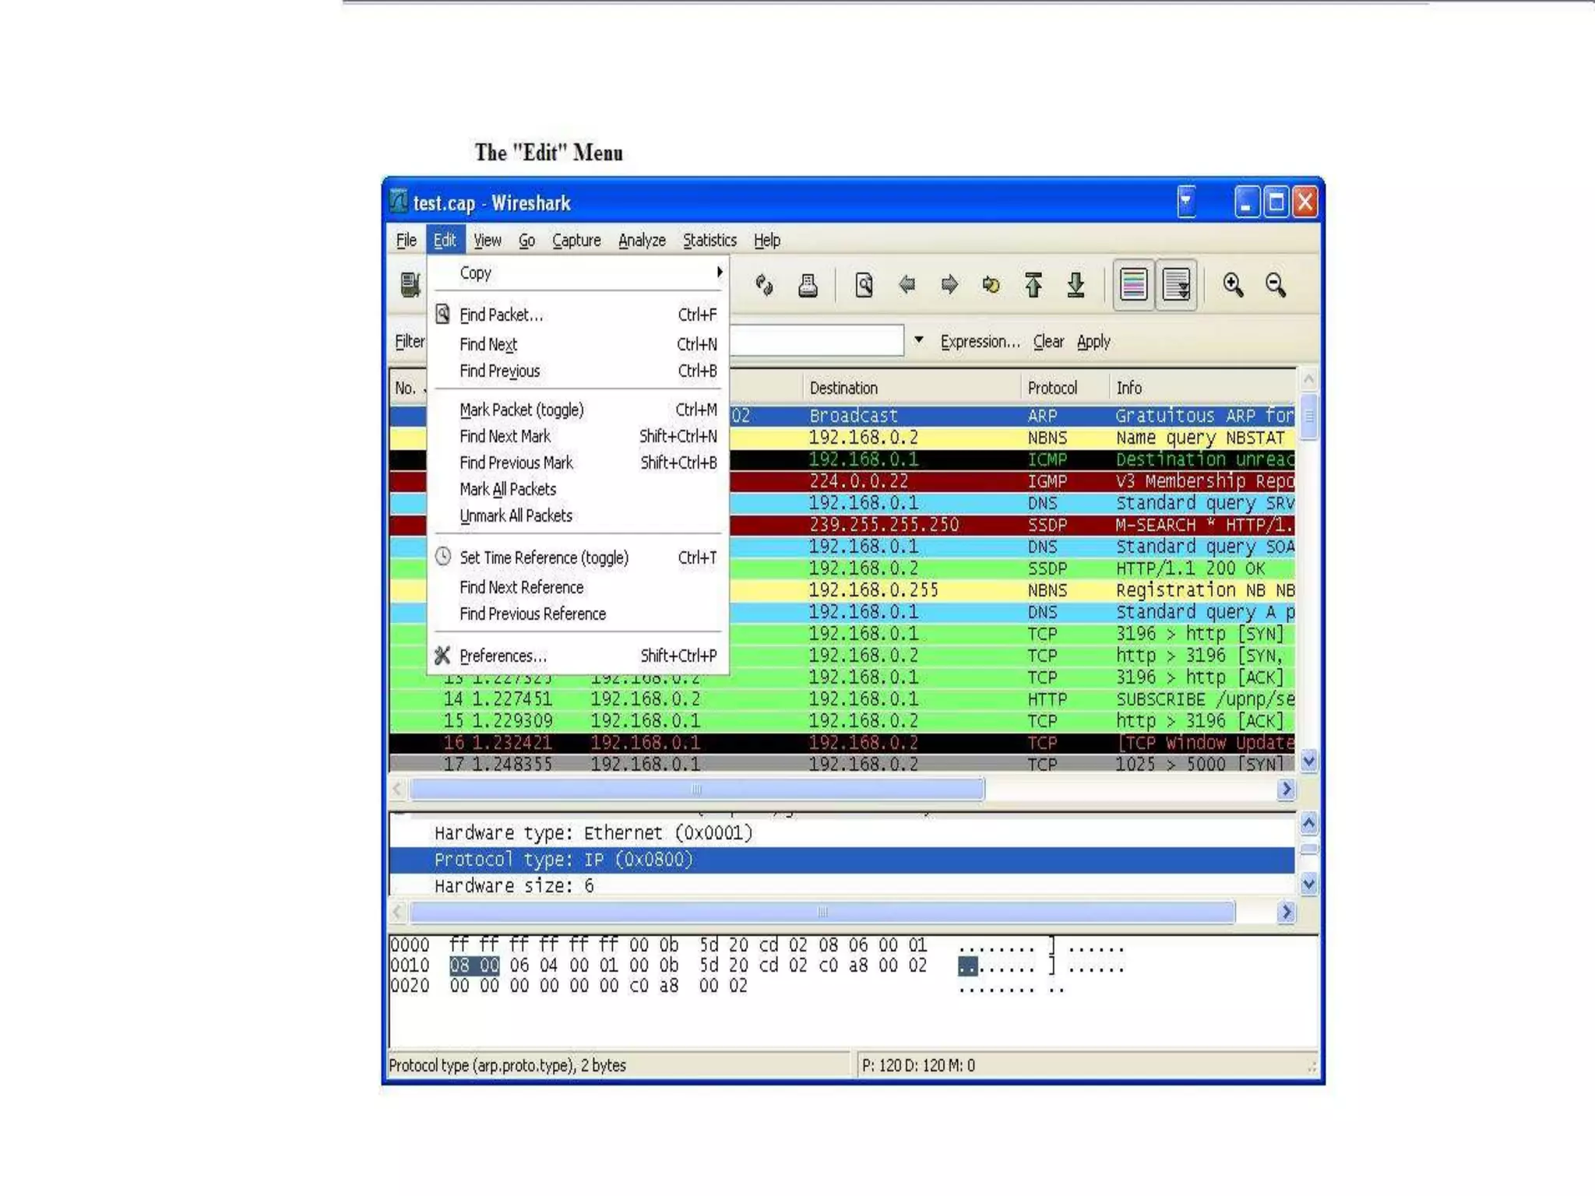Choose Preferences... from Edit menu
This screenshot has width=1595, height=1196.
502,656
